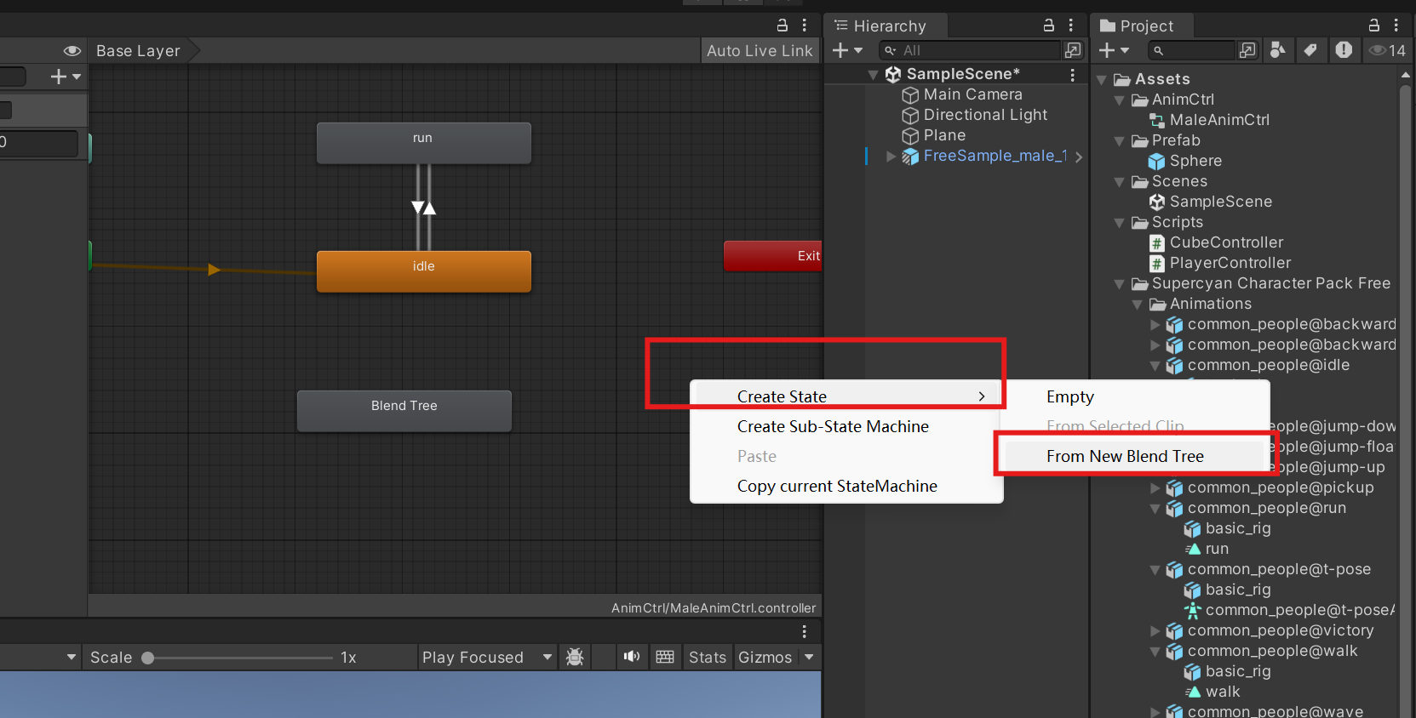This screenshot has width=1416, height=718.
Task: Focus the Hierarchy search field
Action: point(970,51)
